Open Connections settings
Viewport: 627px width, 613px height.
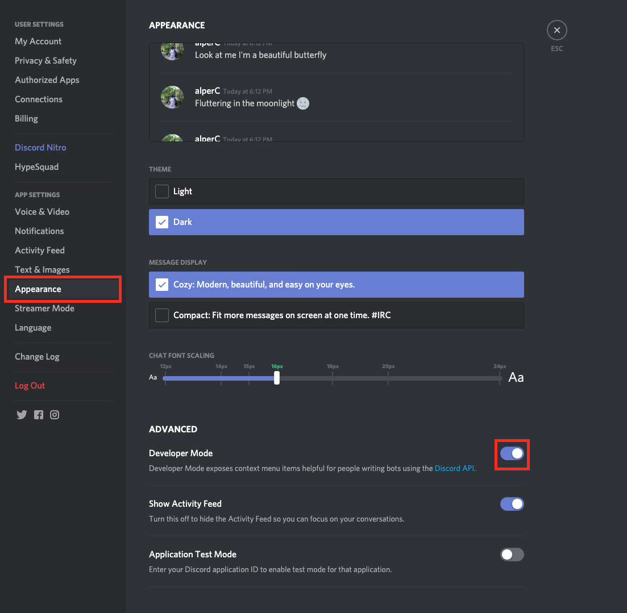tap(39, 99)
